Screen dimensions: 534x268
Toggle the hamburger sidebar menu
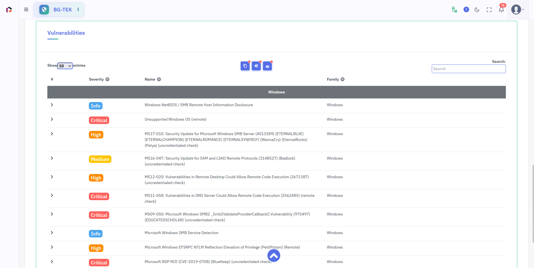coord(26,10)
